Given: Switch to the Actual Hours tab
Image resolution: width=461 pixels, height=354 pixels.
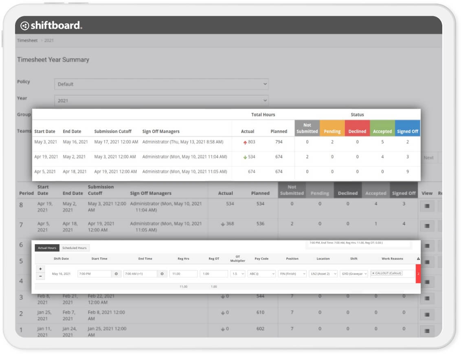Looking at the screenshot, I should tap(47, 248).
